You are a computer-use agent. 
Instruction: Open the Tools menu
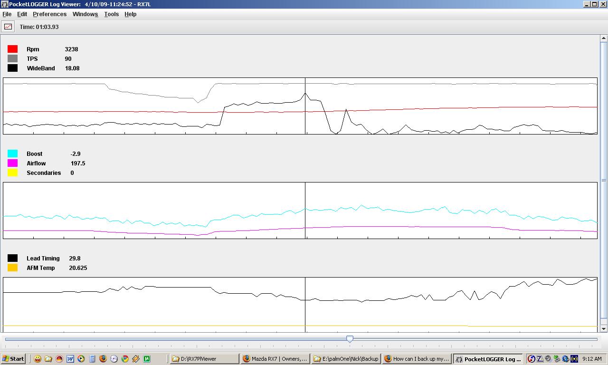click(112, 14)
